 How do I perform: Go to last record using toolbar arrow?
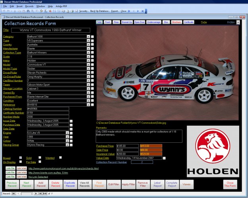click(143, 11)
